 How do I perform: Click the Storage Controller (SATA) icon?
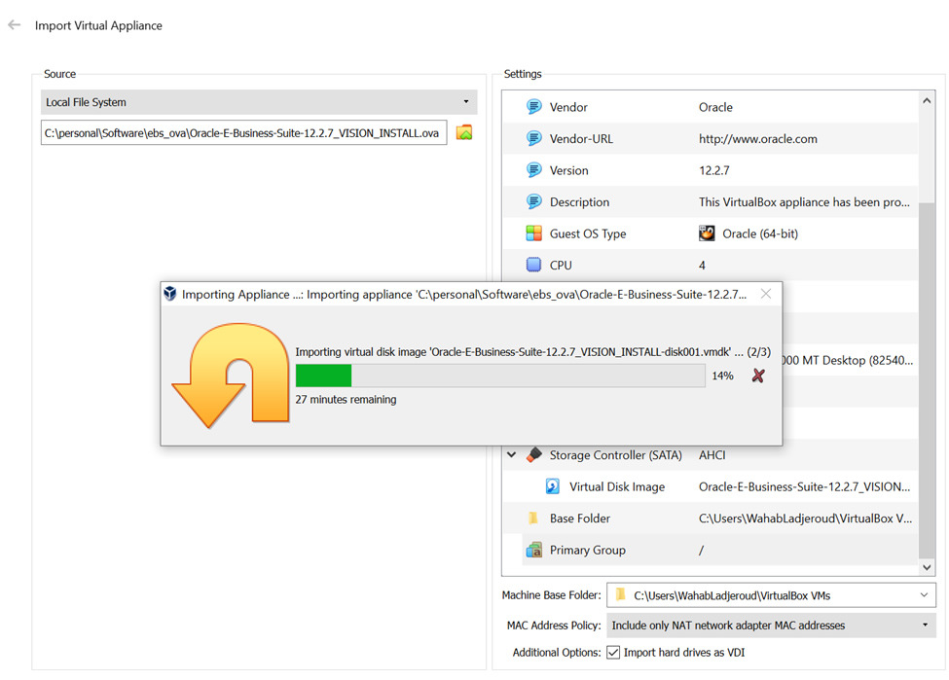[x=533, y=455]
